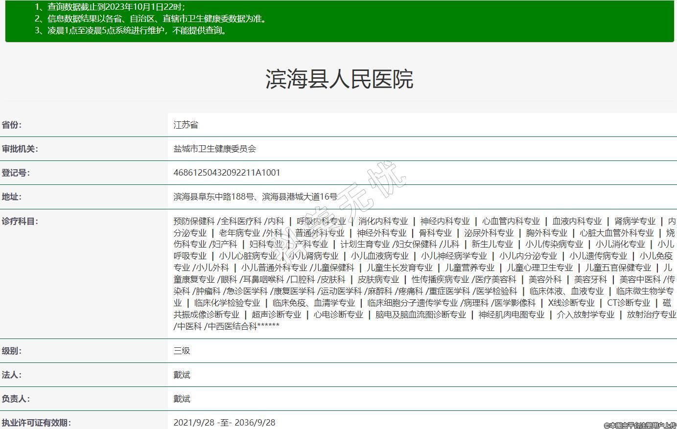Click 预防保健科 in the department list

coord(194,221)
